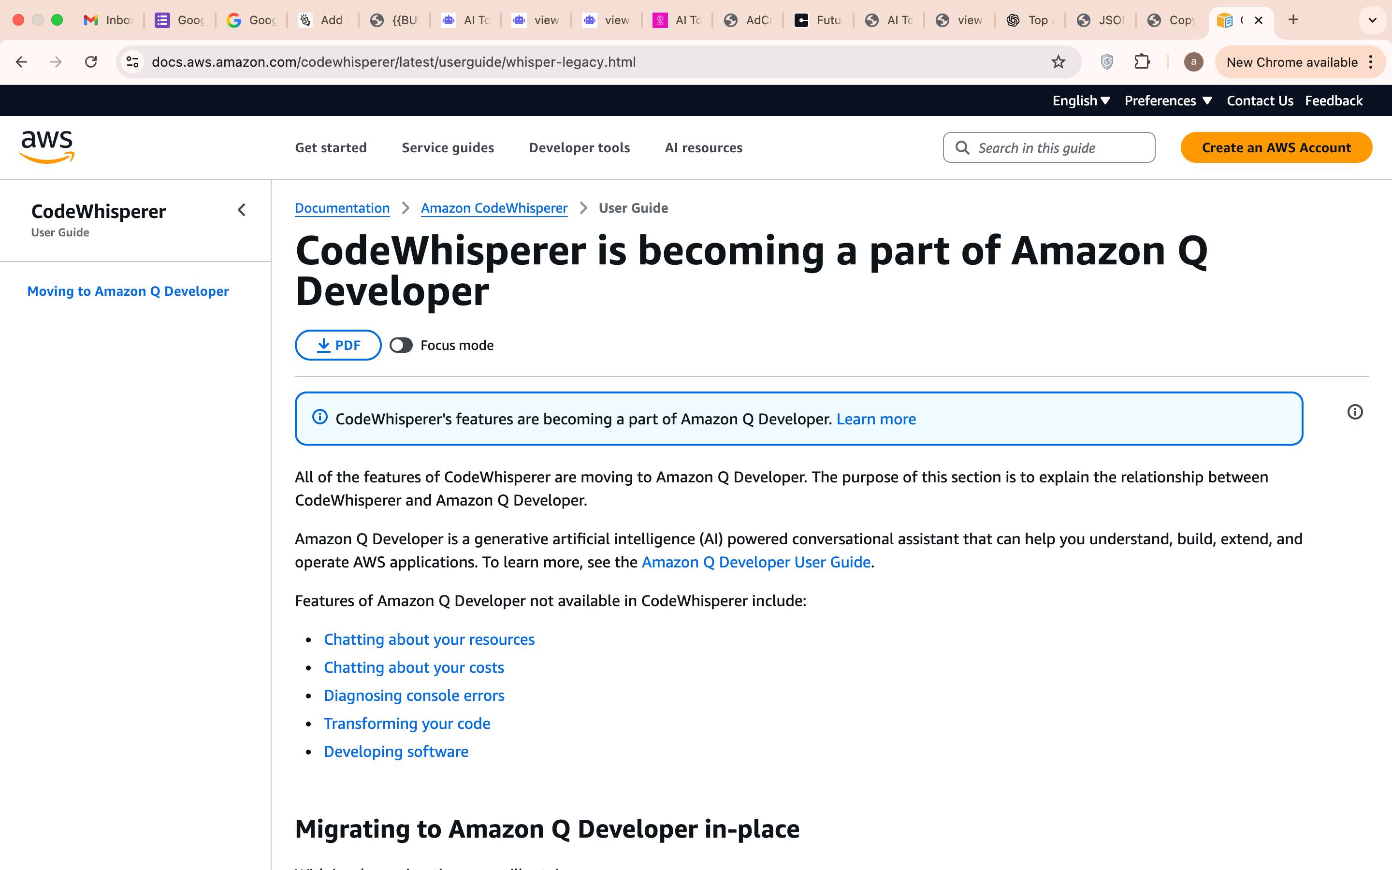The image size is (1392, 870).
Task: Open the English language dropdown
Action: (1081, 100)
